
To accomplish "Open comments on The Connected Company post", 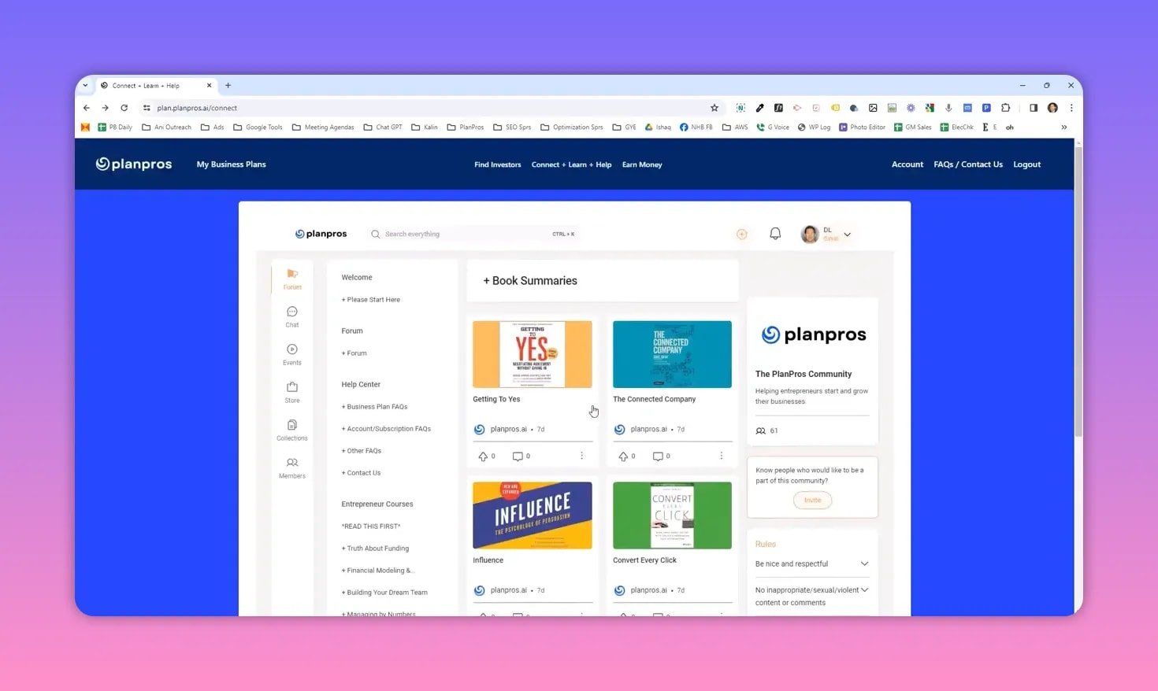I will point(659,456).
